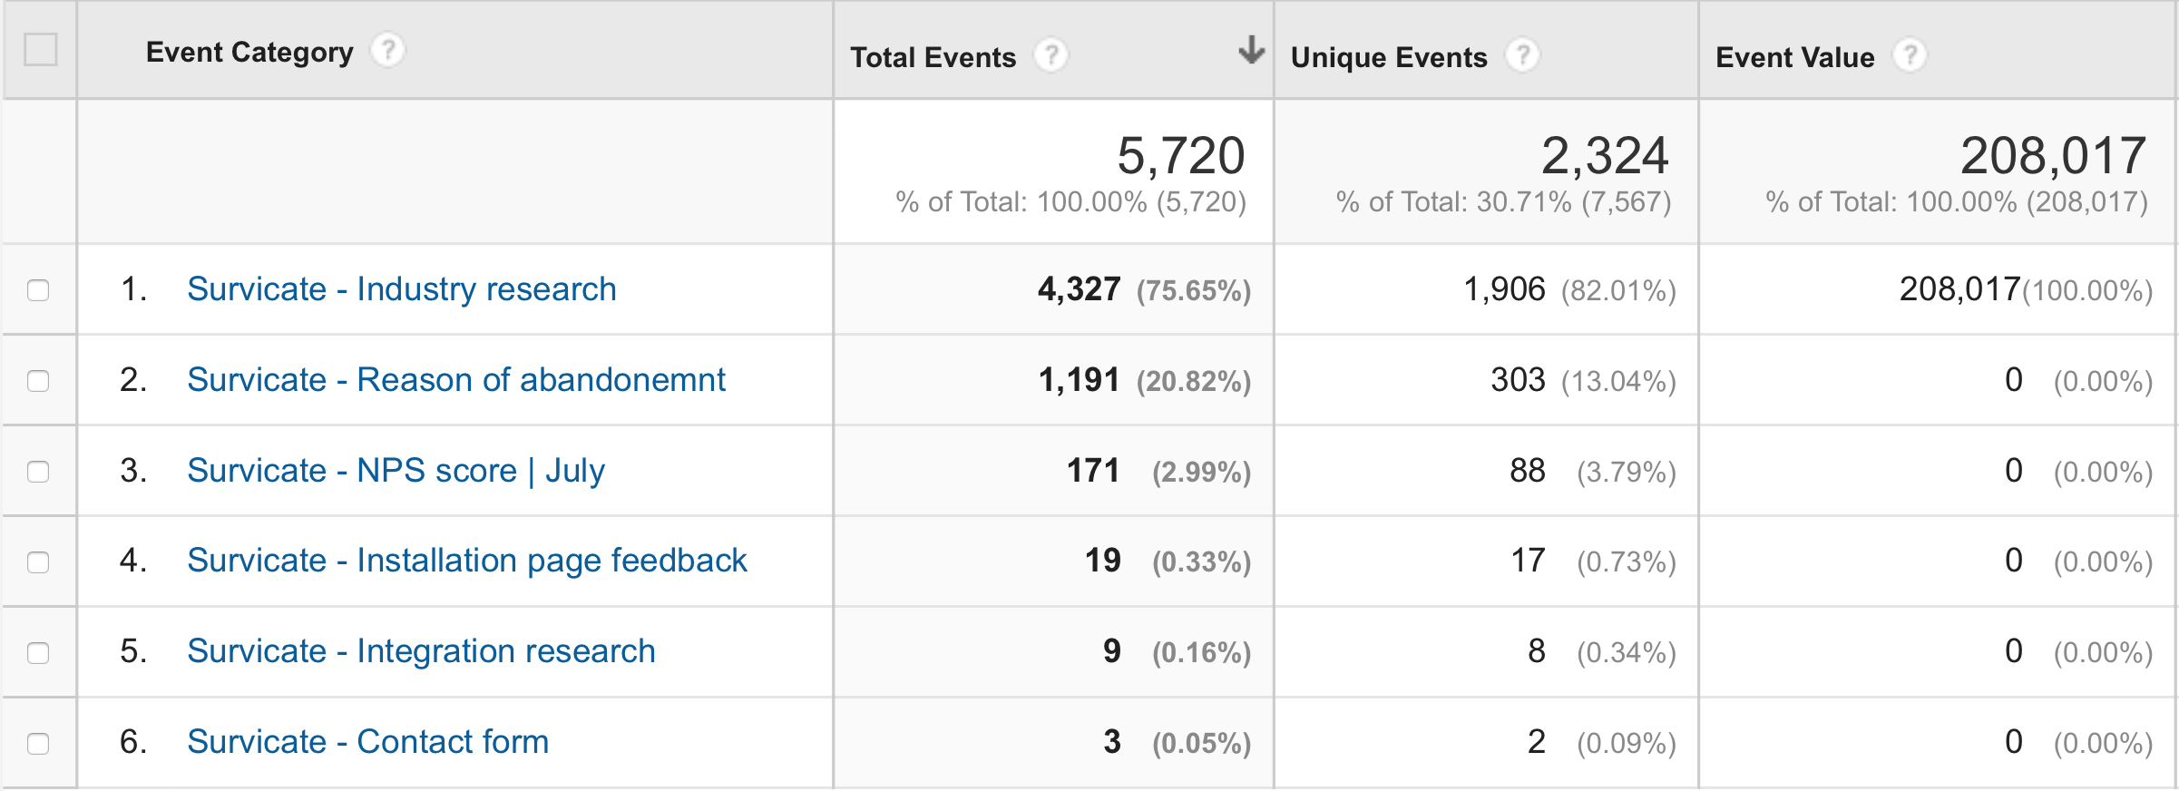The width and height of the screenshot is (2179, 791).
Task: Toggle the select-all checkbox in header
Action: (x=41, y=50)
